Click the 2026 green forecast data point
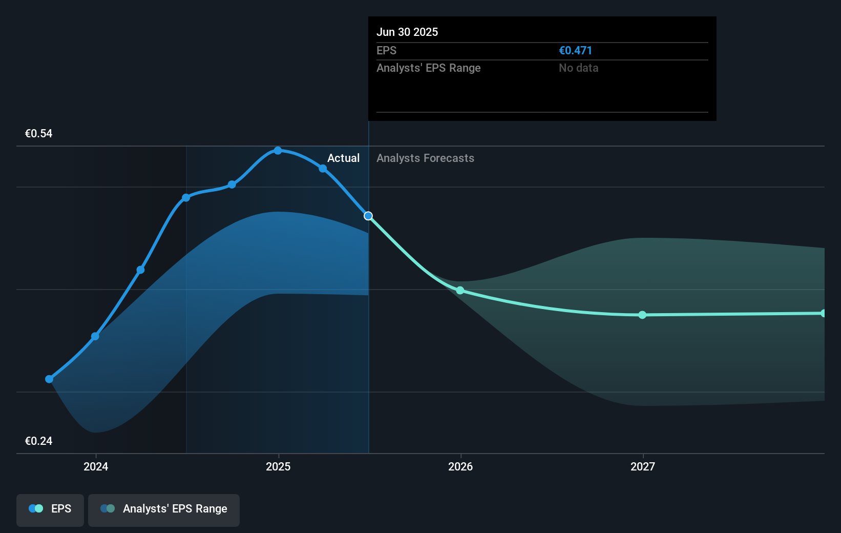This screenshot has height=533, width=841. pos(460,291)
